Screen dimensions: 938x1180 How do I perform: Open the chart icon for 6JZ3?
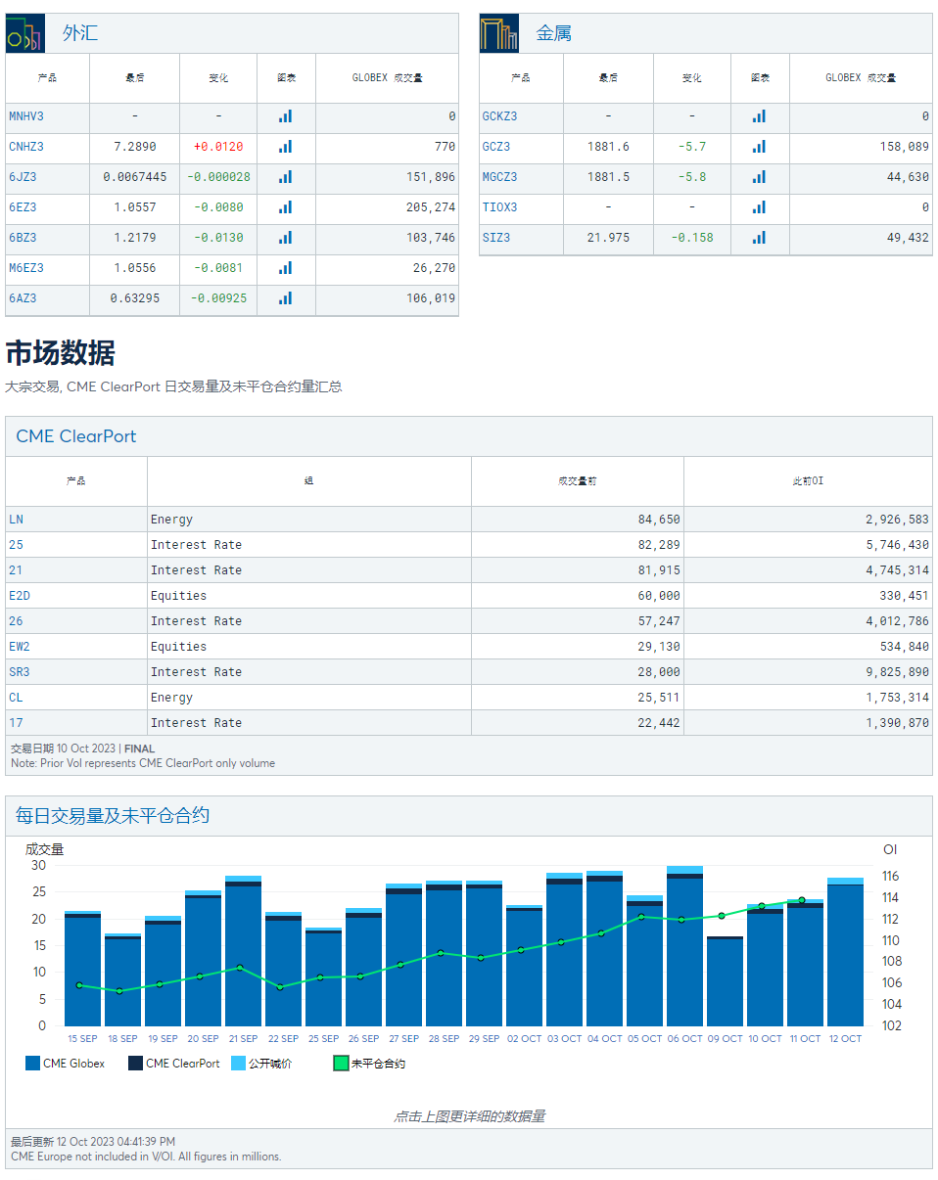[x=285, y=177]
